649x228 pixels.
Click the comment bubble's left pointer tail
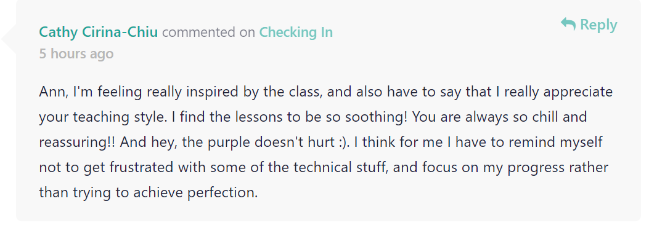pyautogui.click(x=9, y=39)
